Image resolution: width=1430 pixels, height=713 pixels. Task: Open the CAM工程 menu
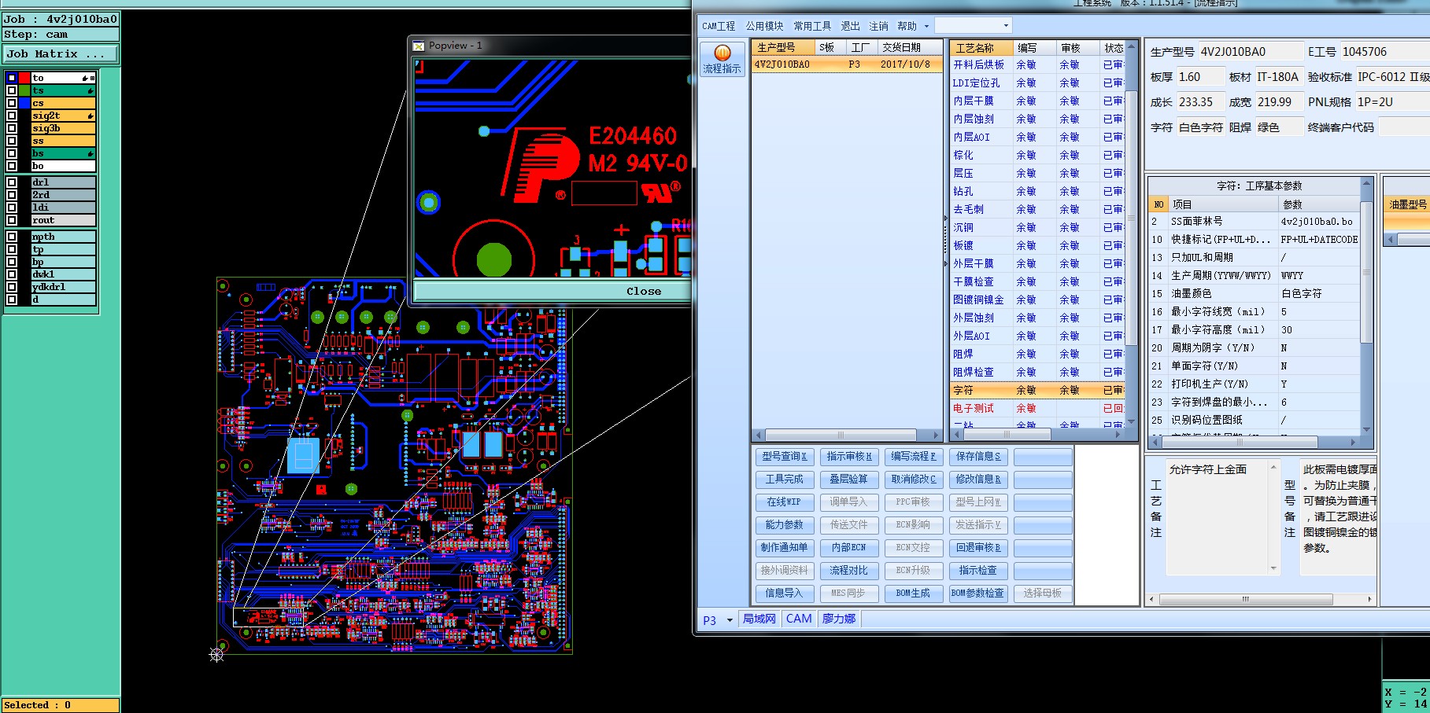tap(718, 27)
